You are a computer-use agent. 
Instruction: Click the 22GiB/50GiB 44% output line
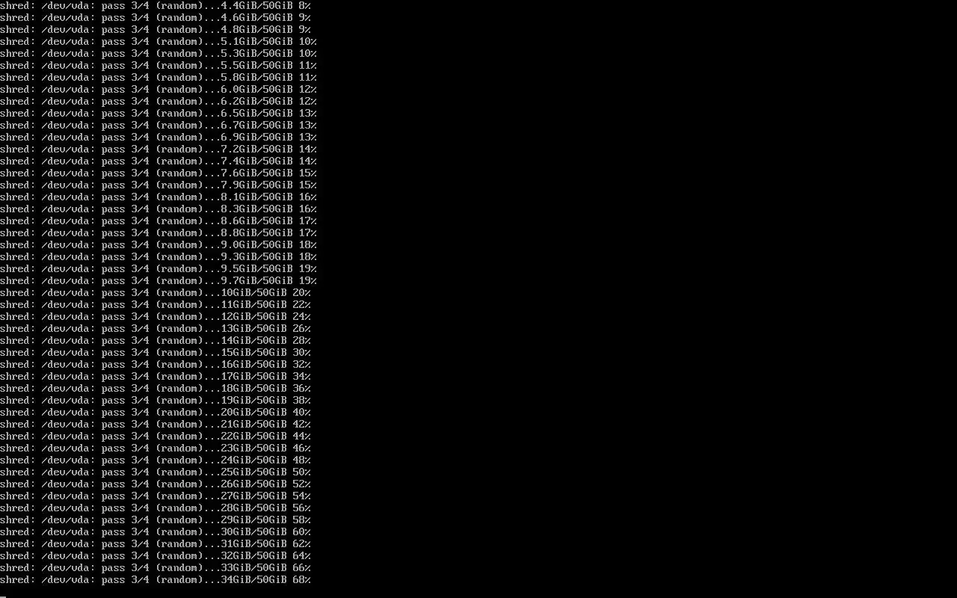click(156, 437)
